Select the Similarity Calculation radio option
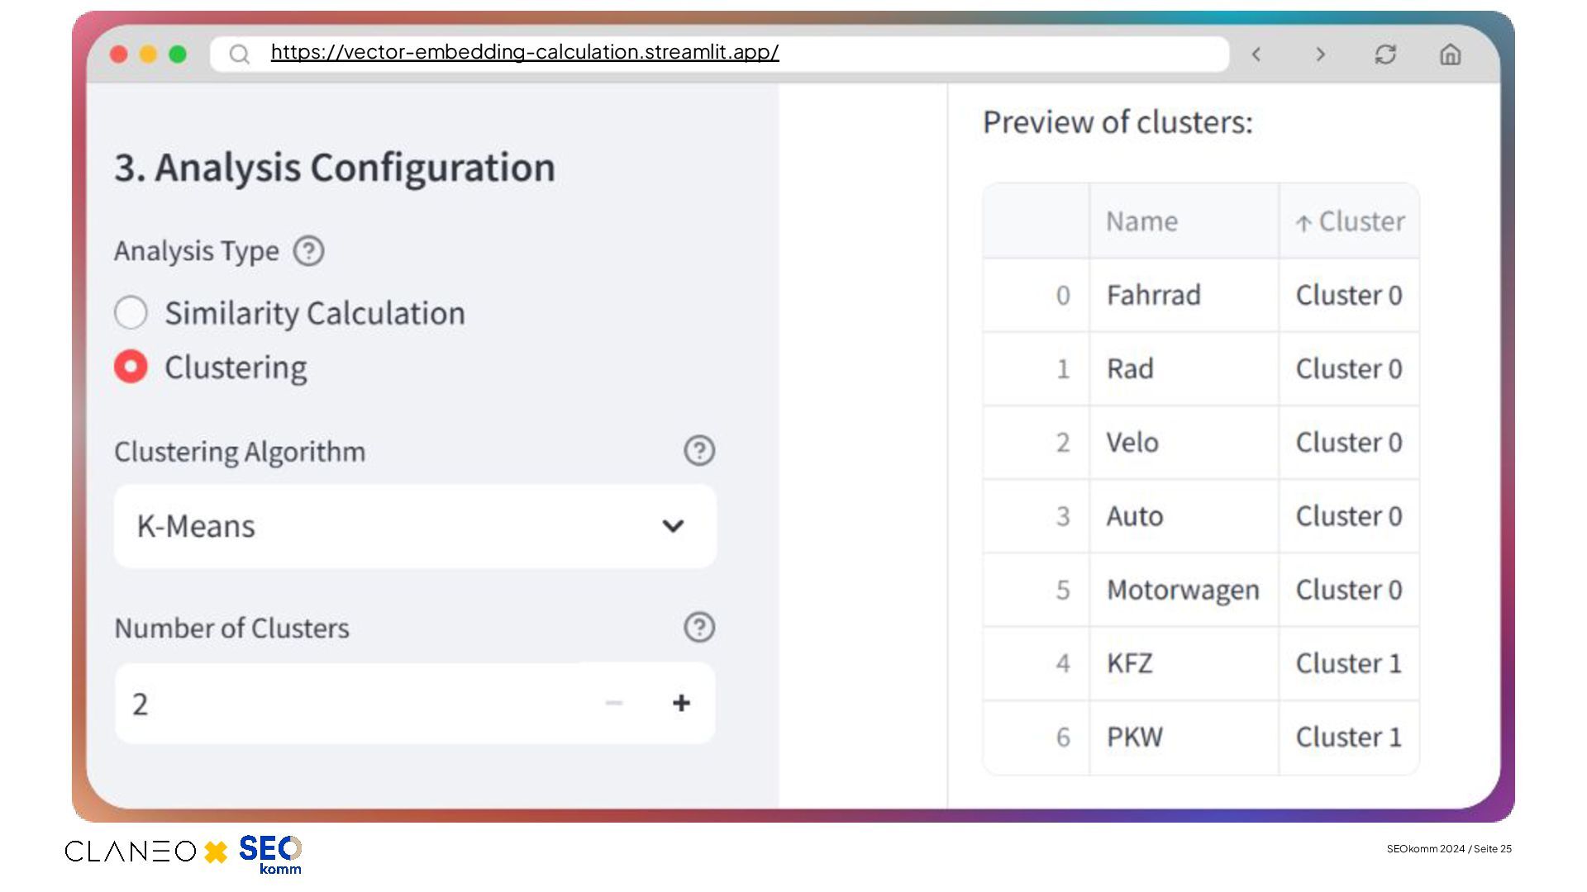 point(131,313)
